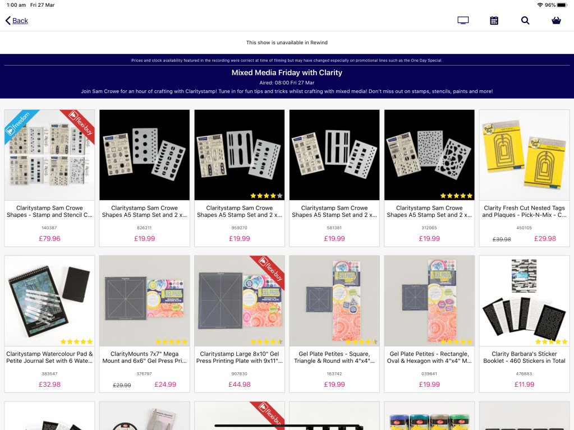Viewport: 574px width, 430px height.
Task: Tap the back chevron arrow
Action: [8, 21]
